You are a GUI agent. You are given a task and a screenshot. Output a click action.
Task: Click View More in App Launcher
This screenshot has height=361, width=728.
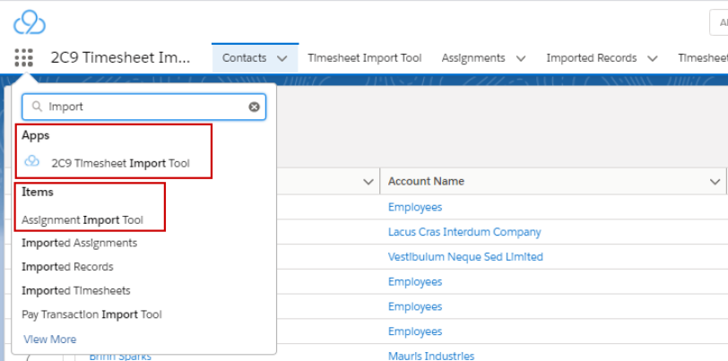coord(49,340)
